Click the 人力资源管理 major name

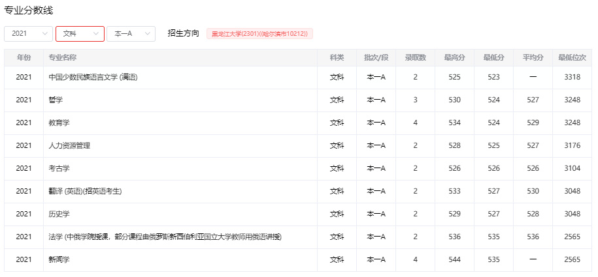click(x=69, y=146)
